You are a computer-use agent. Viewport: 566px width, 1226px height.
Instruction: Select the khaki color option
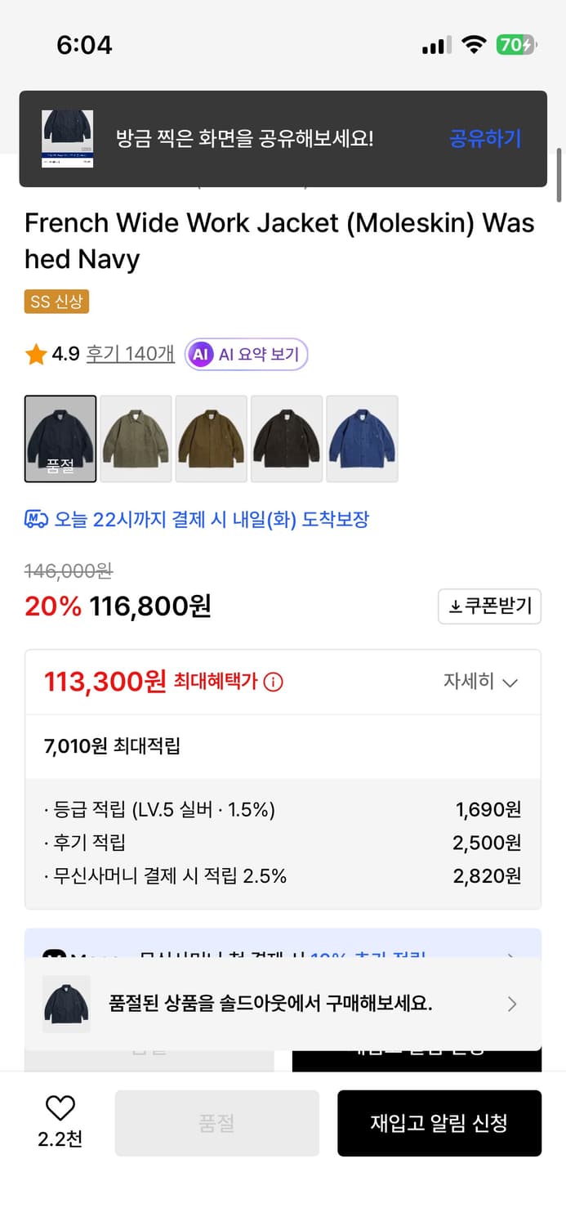[x=136, y=438]
